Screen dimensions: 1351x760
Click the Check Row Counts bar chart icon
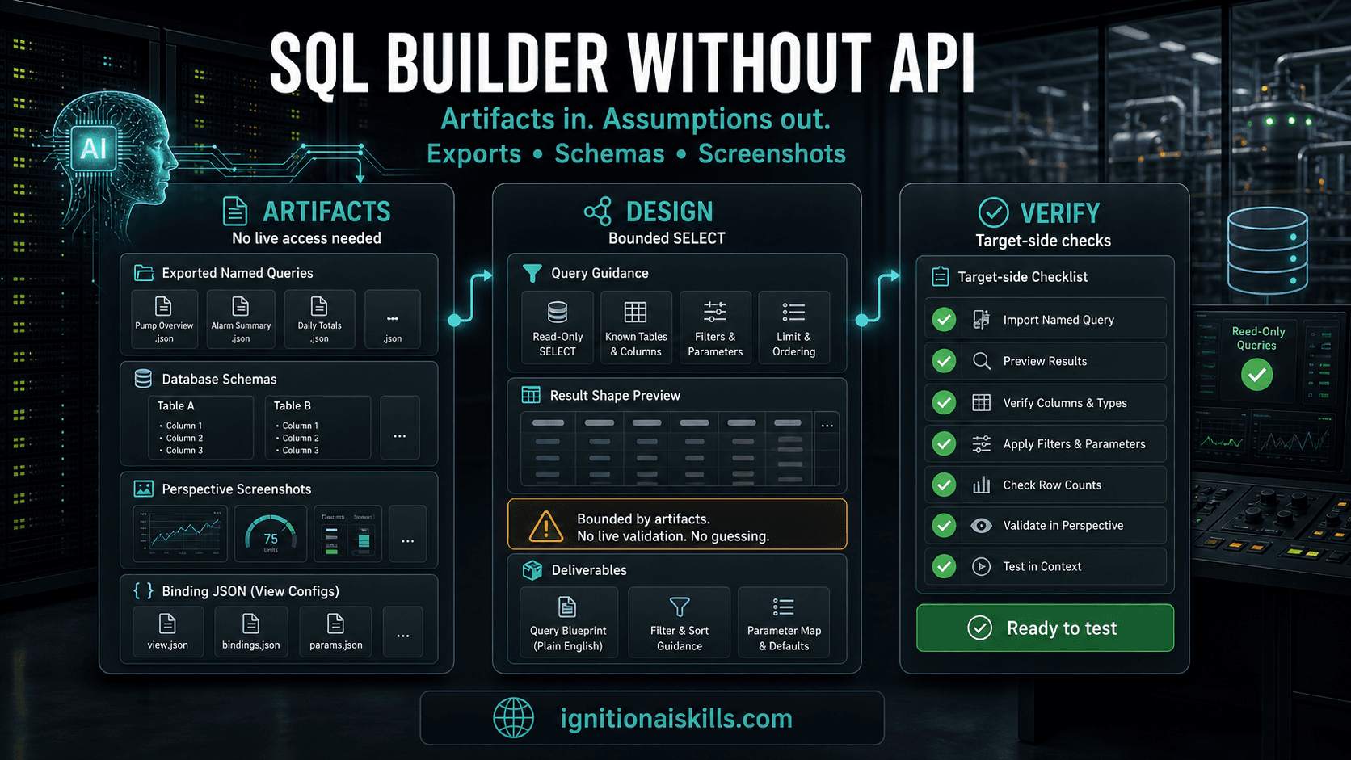[x=982, y=485]
